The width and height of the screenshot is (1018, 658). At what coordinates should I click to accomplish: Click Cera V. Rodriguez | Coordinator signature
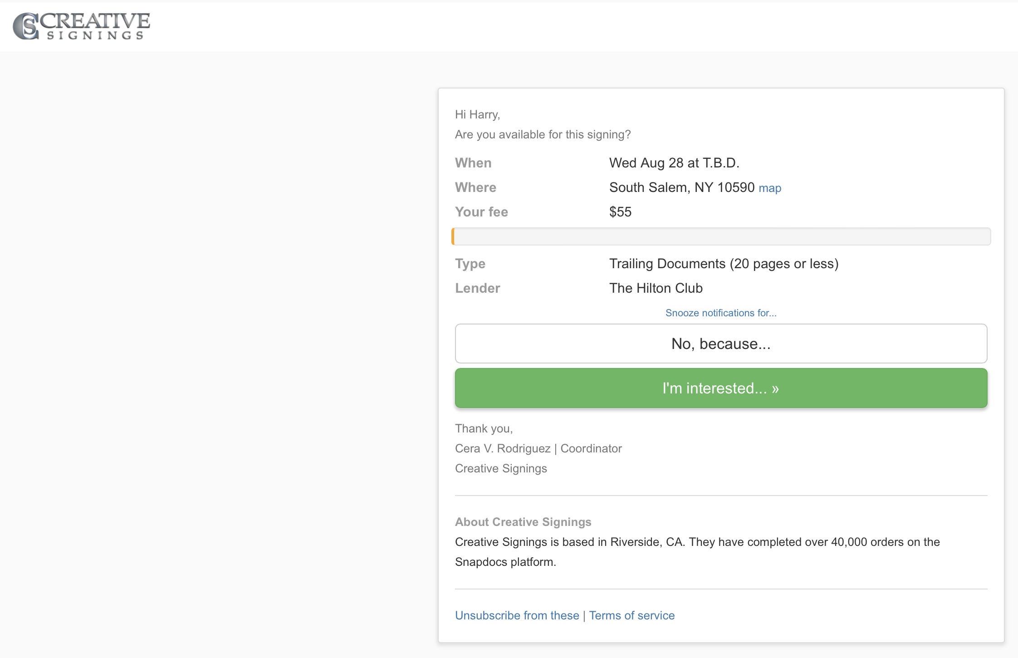tap(538, 448)
